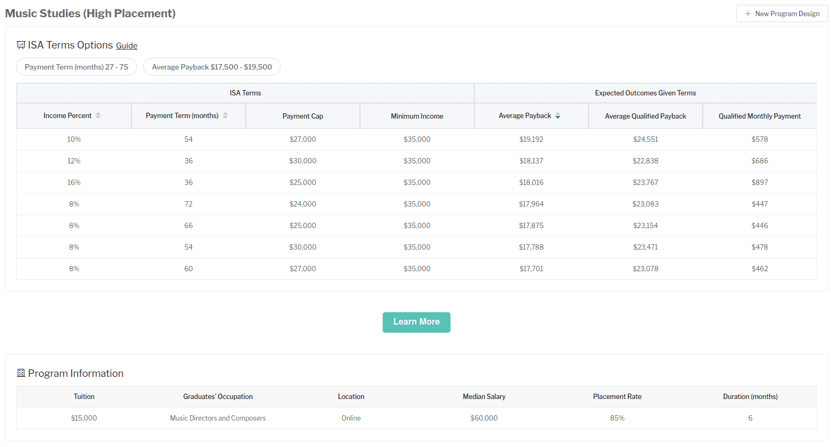Click the New Program Design button

[782, 13]
